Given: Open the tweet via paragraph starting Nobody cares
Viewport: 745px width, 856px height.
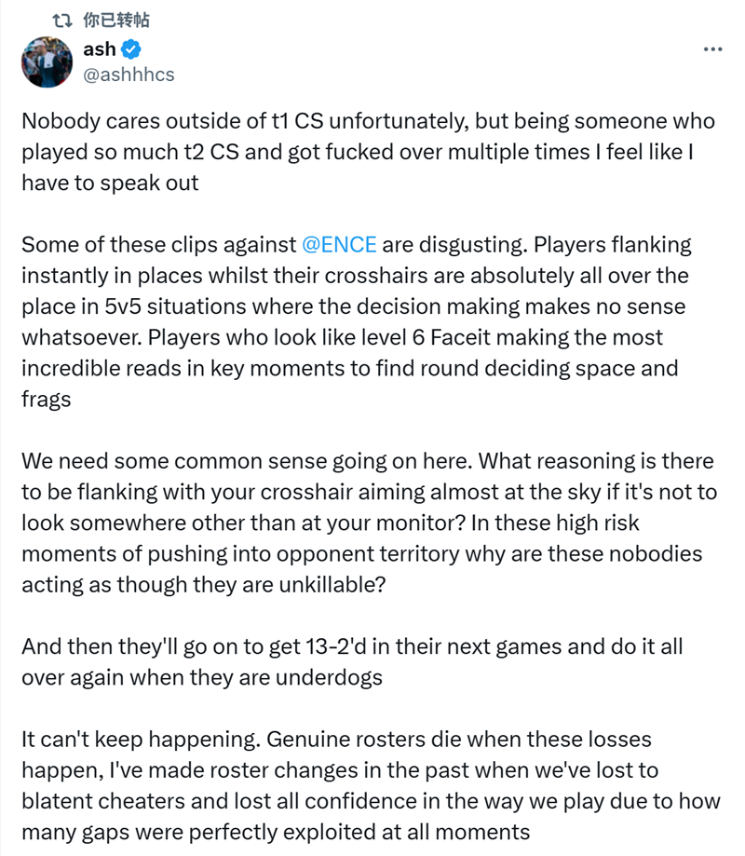Looking at the screenshot, I should point(369,152).
